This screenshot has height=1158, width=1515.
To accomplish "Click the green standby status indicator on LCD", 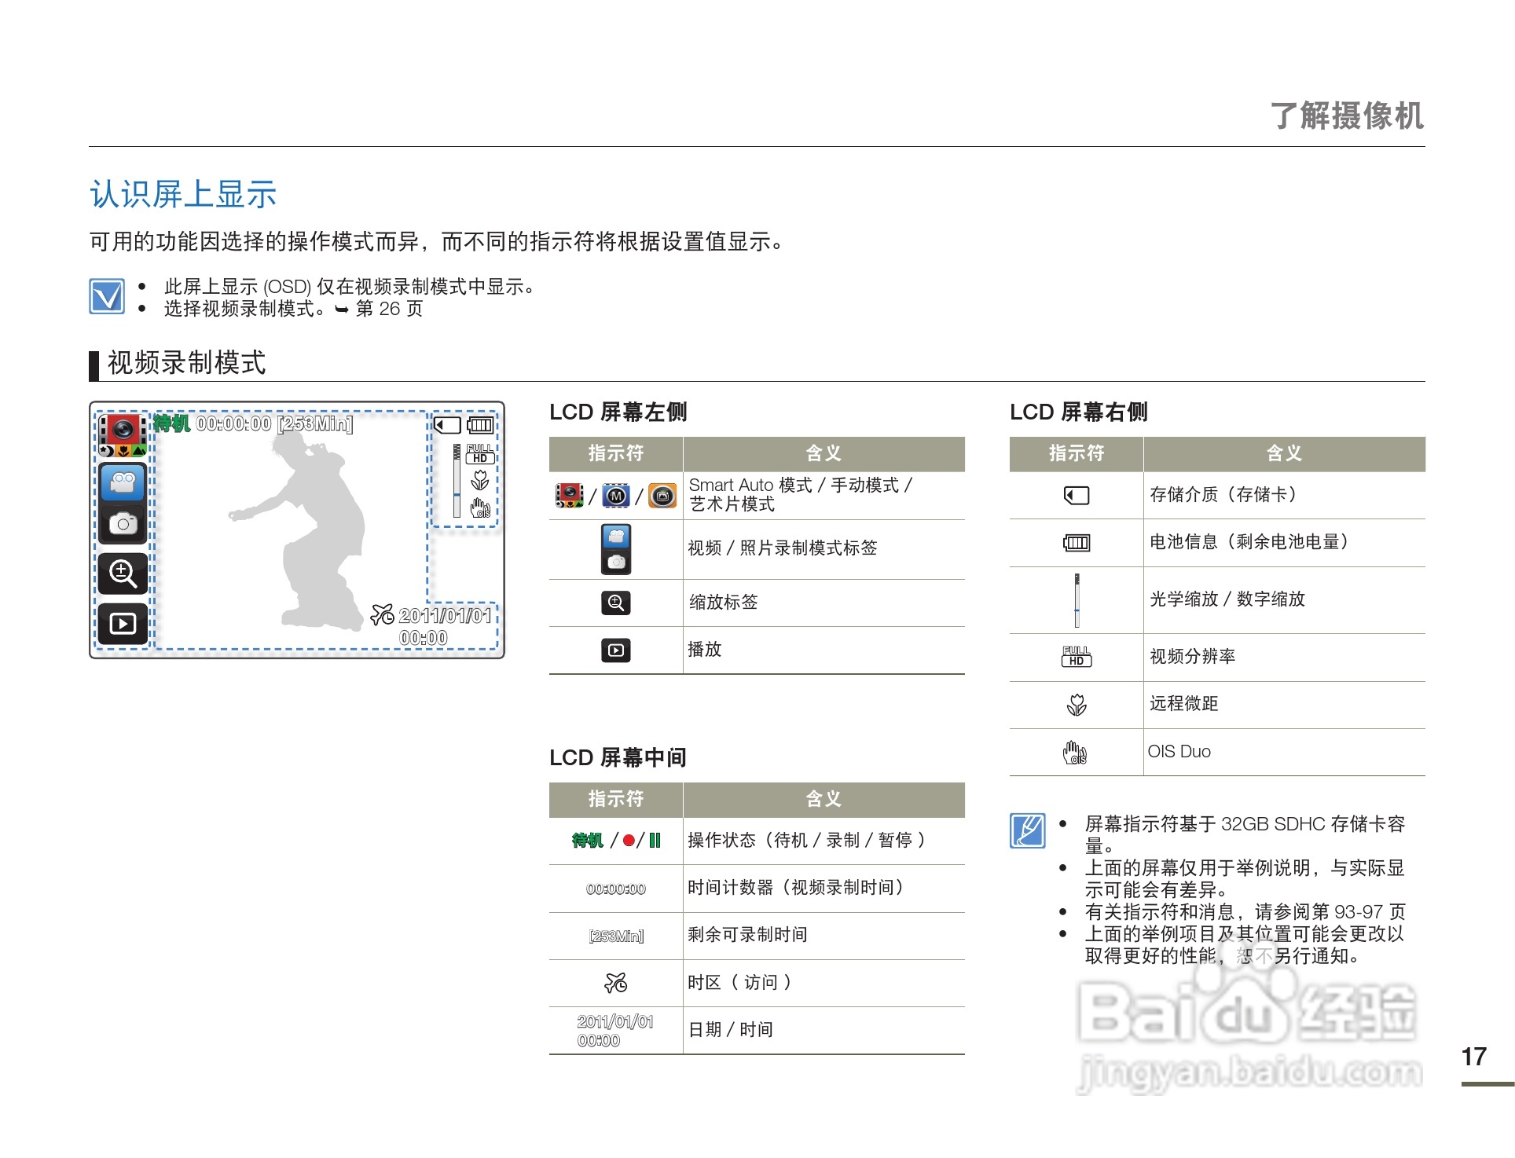I will 172,424.
